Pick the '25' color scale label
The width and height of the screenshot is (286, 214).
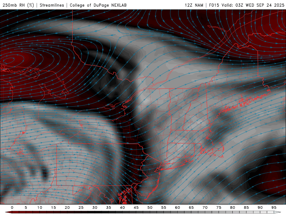click(x=81, y=208)
